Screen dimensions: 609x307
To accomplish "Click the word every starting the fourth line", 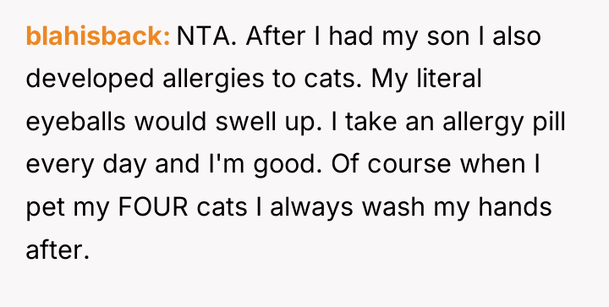I will pyautogui.click(x=60, y=166).
